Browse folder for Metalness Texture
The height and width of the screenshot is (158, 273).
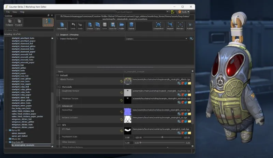tap(189, 102)
